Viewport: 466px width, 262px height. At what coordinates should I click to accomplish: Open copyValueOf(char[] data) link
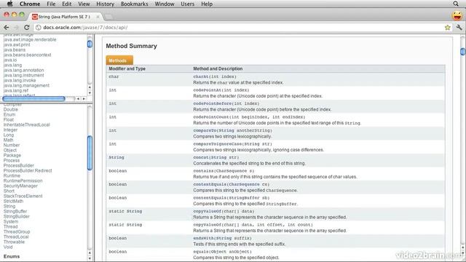[224, 211]
